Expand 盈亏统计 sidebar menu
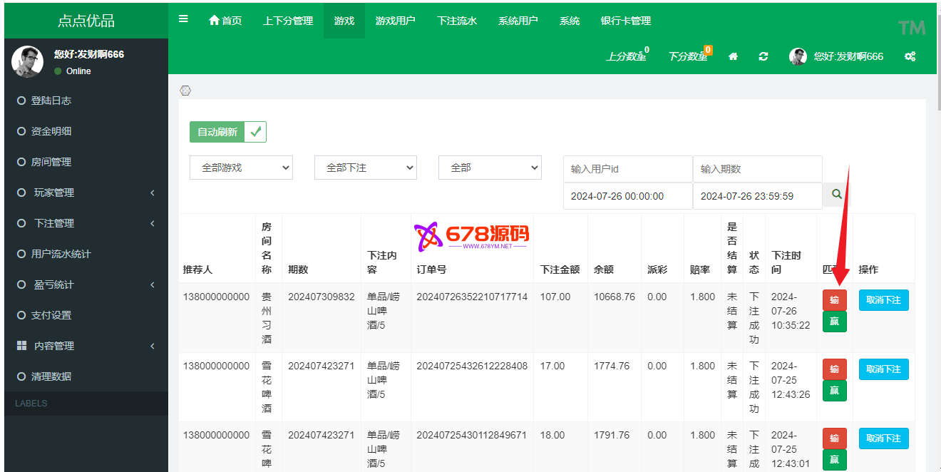 86,284
